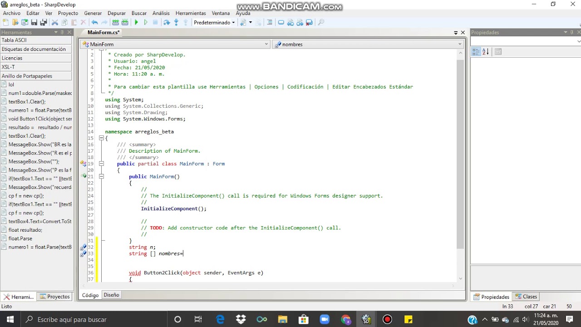Viewport: 581px width, 327px height.
Task: Select Licencias tools category
Action: tap(36, 58)
